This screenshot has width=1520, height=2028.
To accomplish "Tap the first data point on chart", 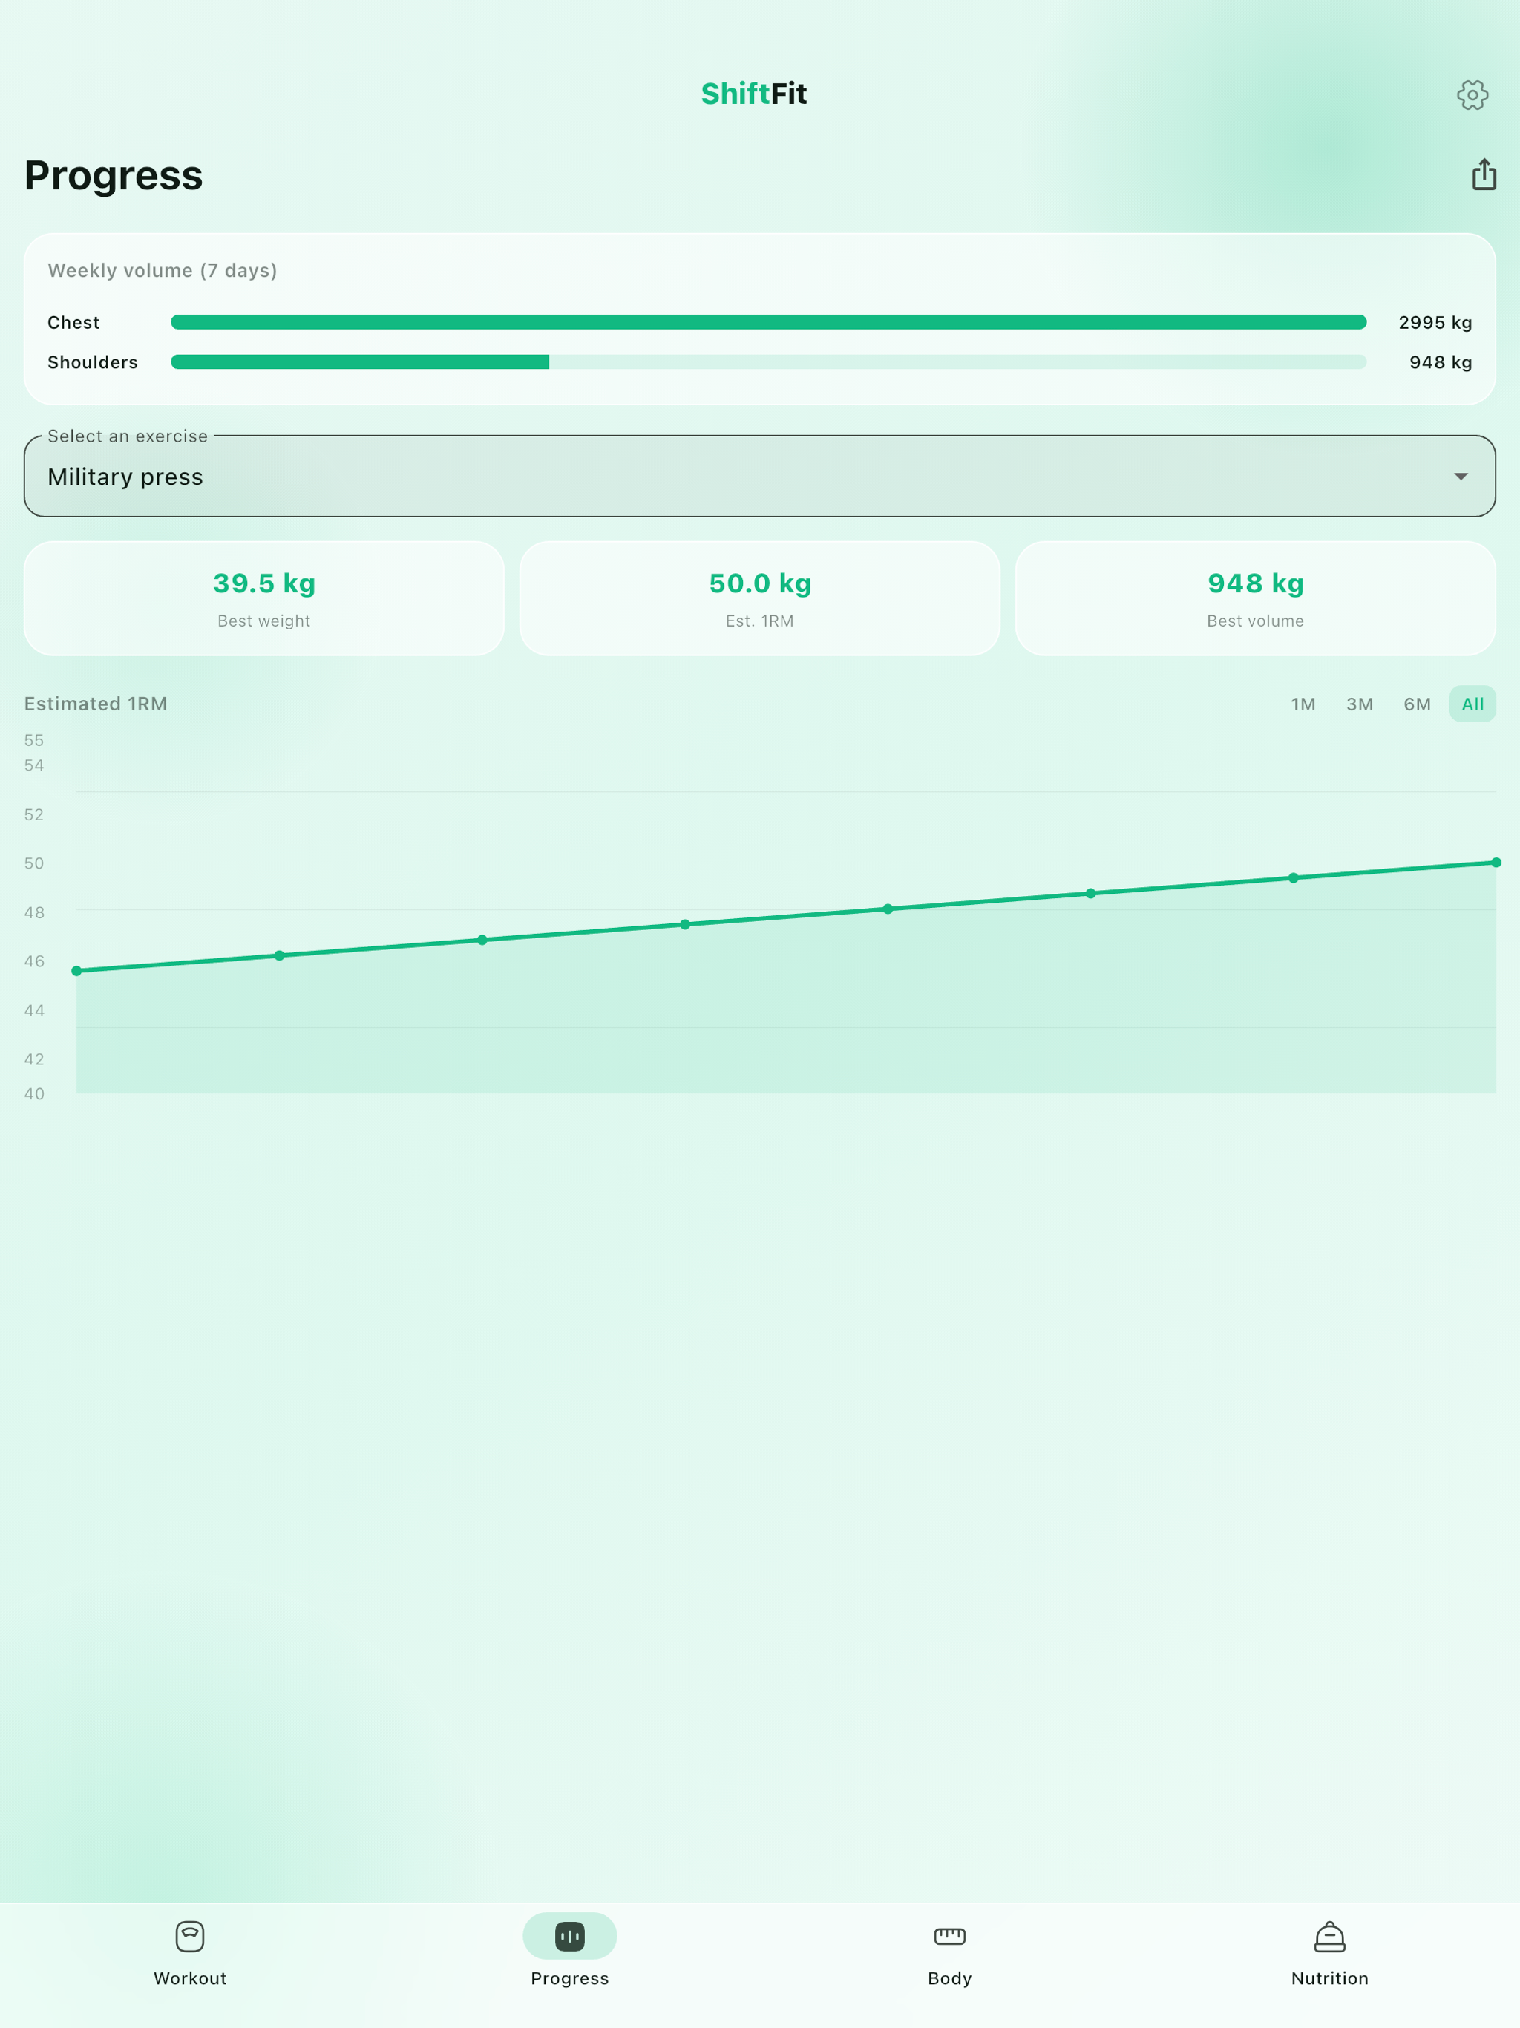I will pyautogui.click(x=77, y=971).
